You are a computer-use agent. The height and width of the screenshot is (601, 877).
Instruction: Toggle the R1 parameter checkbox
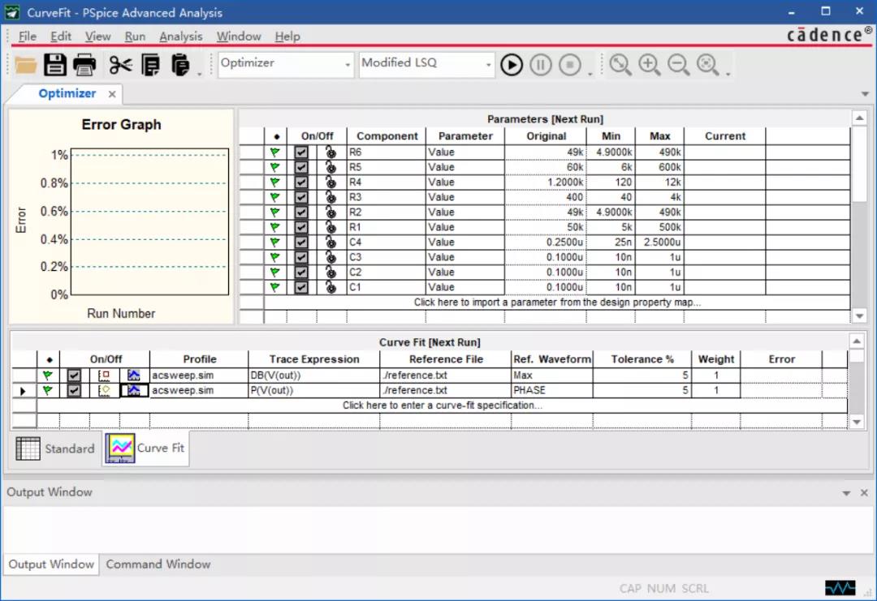point(301,227)
